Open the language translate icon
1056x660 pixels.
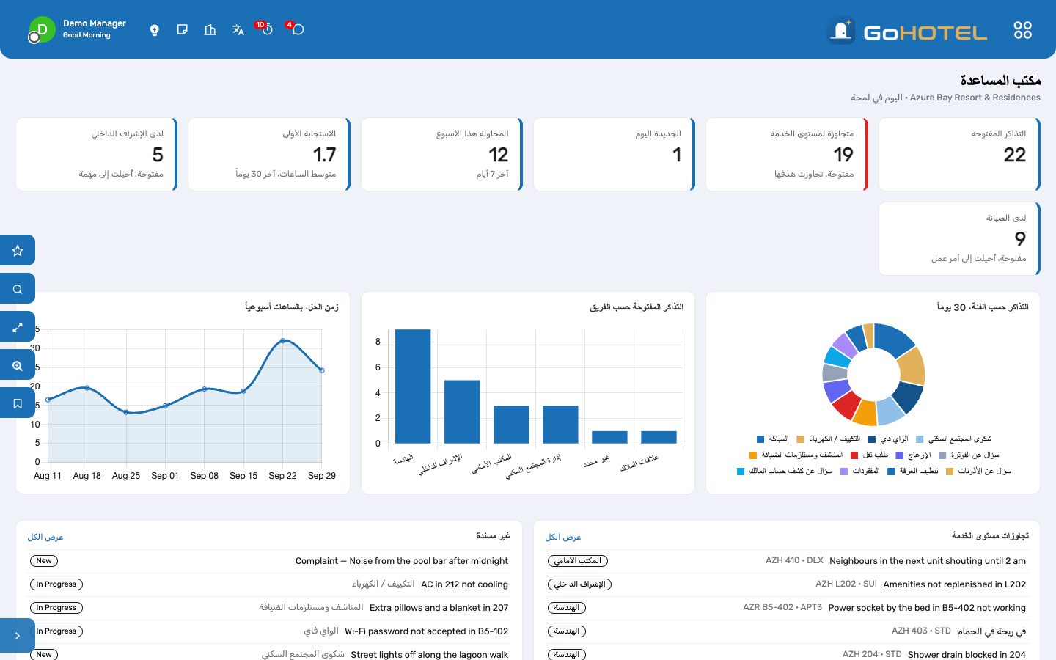(238, 30)
